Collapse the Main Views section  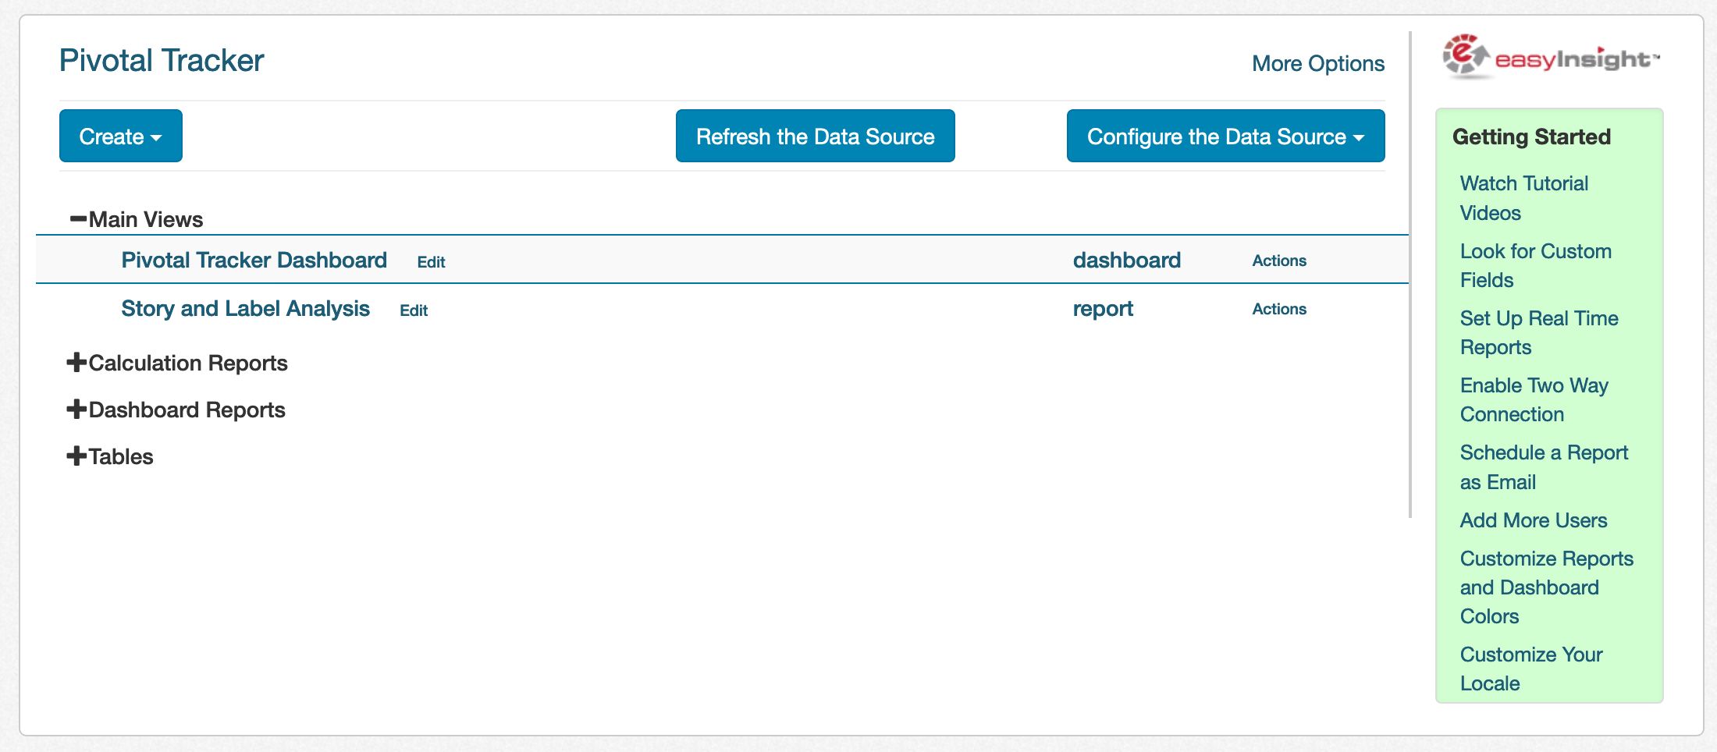(x=78, y=219)
